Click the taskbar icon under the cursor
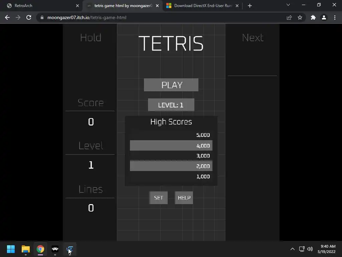The image size is (342, 257). pos(70,249)
